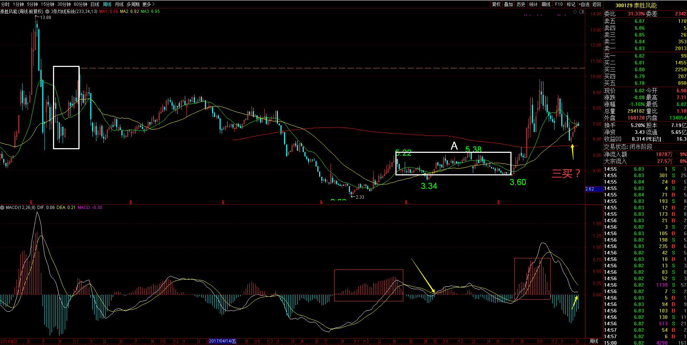The width and height of the screenshot is (687, 345).
Task: Click the yellow arrow under the 三买 candle
Action: pyautogui.click(x=572, y=152)
